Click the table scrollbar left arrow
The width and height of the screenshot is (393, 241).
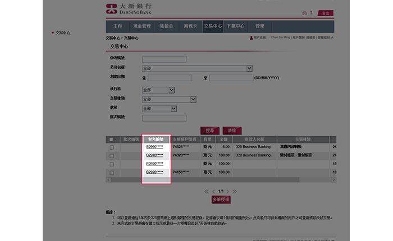point(108,180)
